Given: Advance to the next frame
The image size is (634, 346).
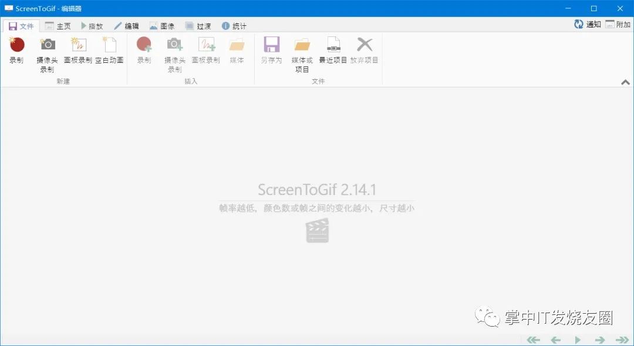Looking at the screenshot, I should (x=600, y=340).
